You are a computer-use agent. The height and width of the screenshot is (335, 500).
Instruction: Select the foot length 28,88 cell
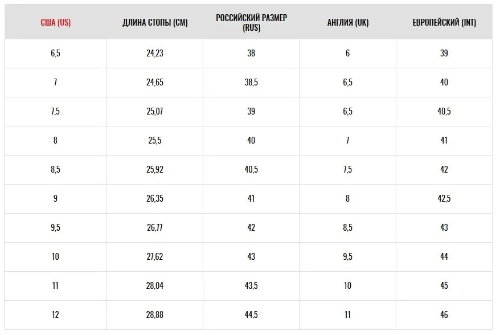pyautogui.click(x=155, y=314)
